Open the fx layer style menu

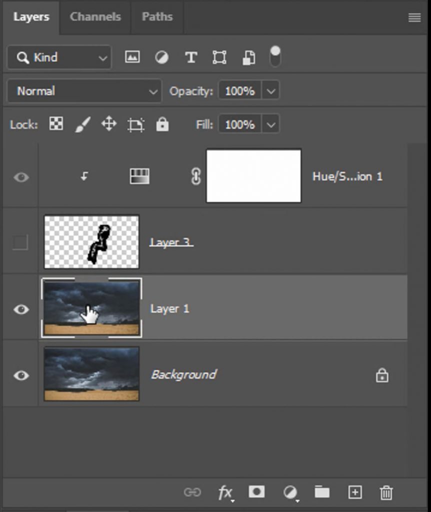pos(225,492)
